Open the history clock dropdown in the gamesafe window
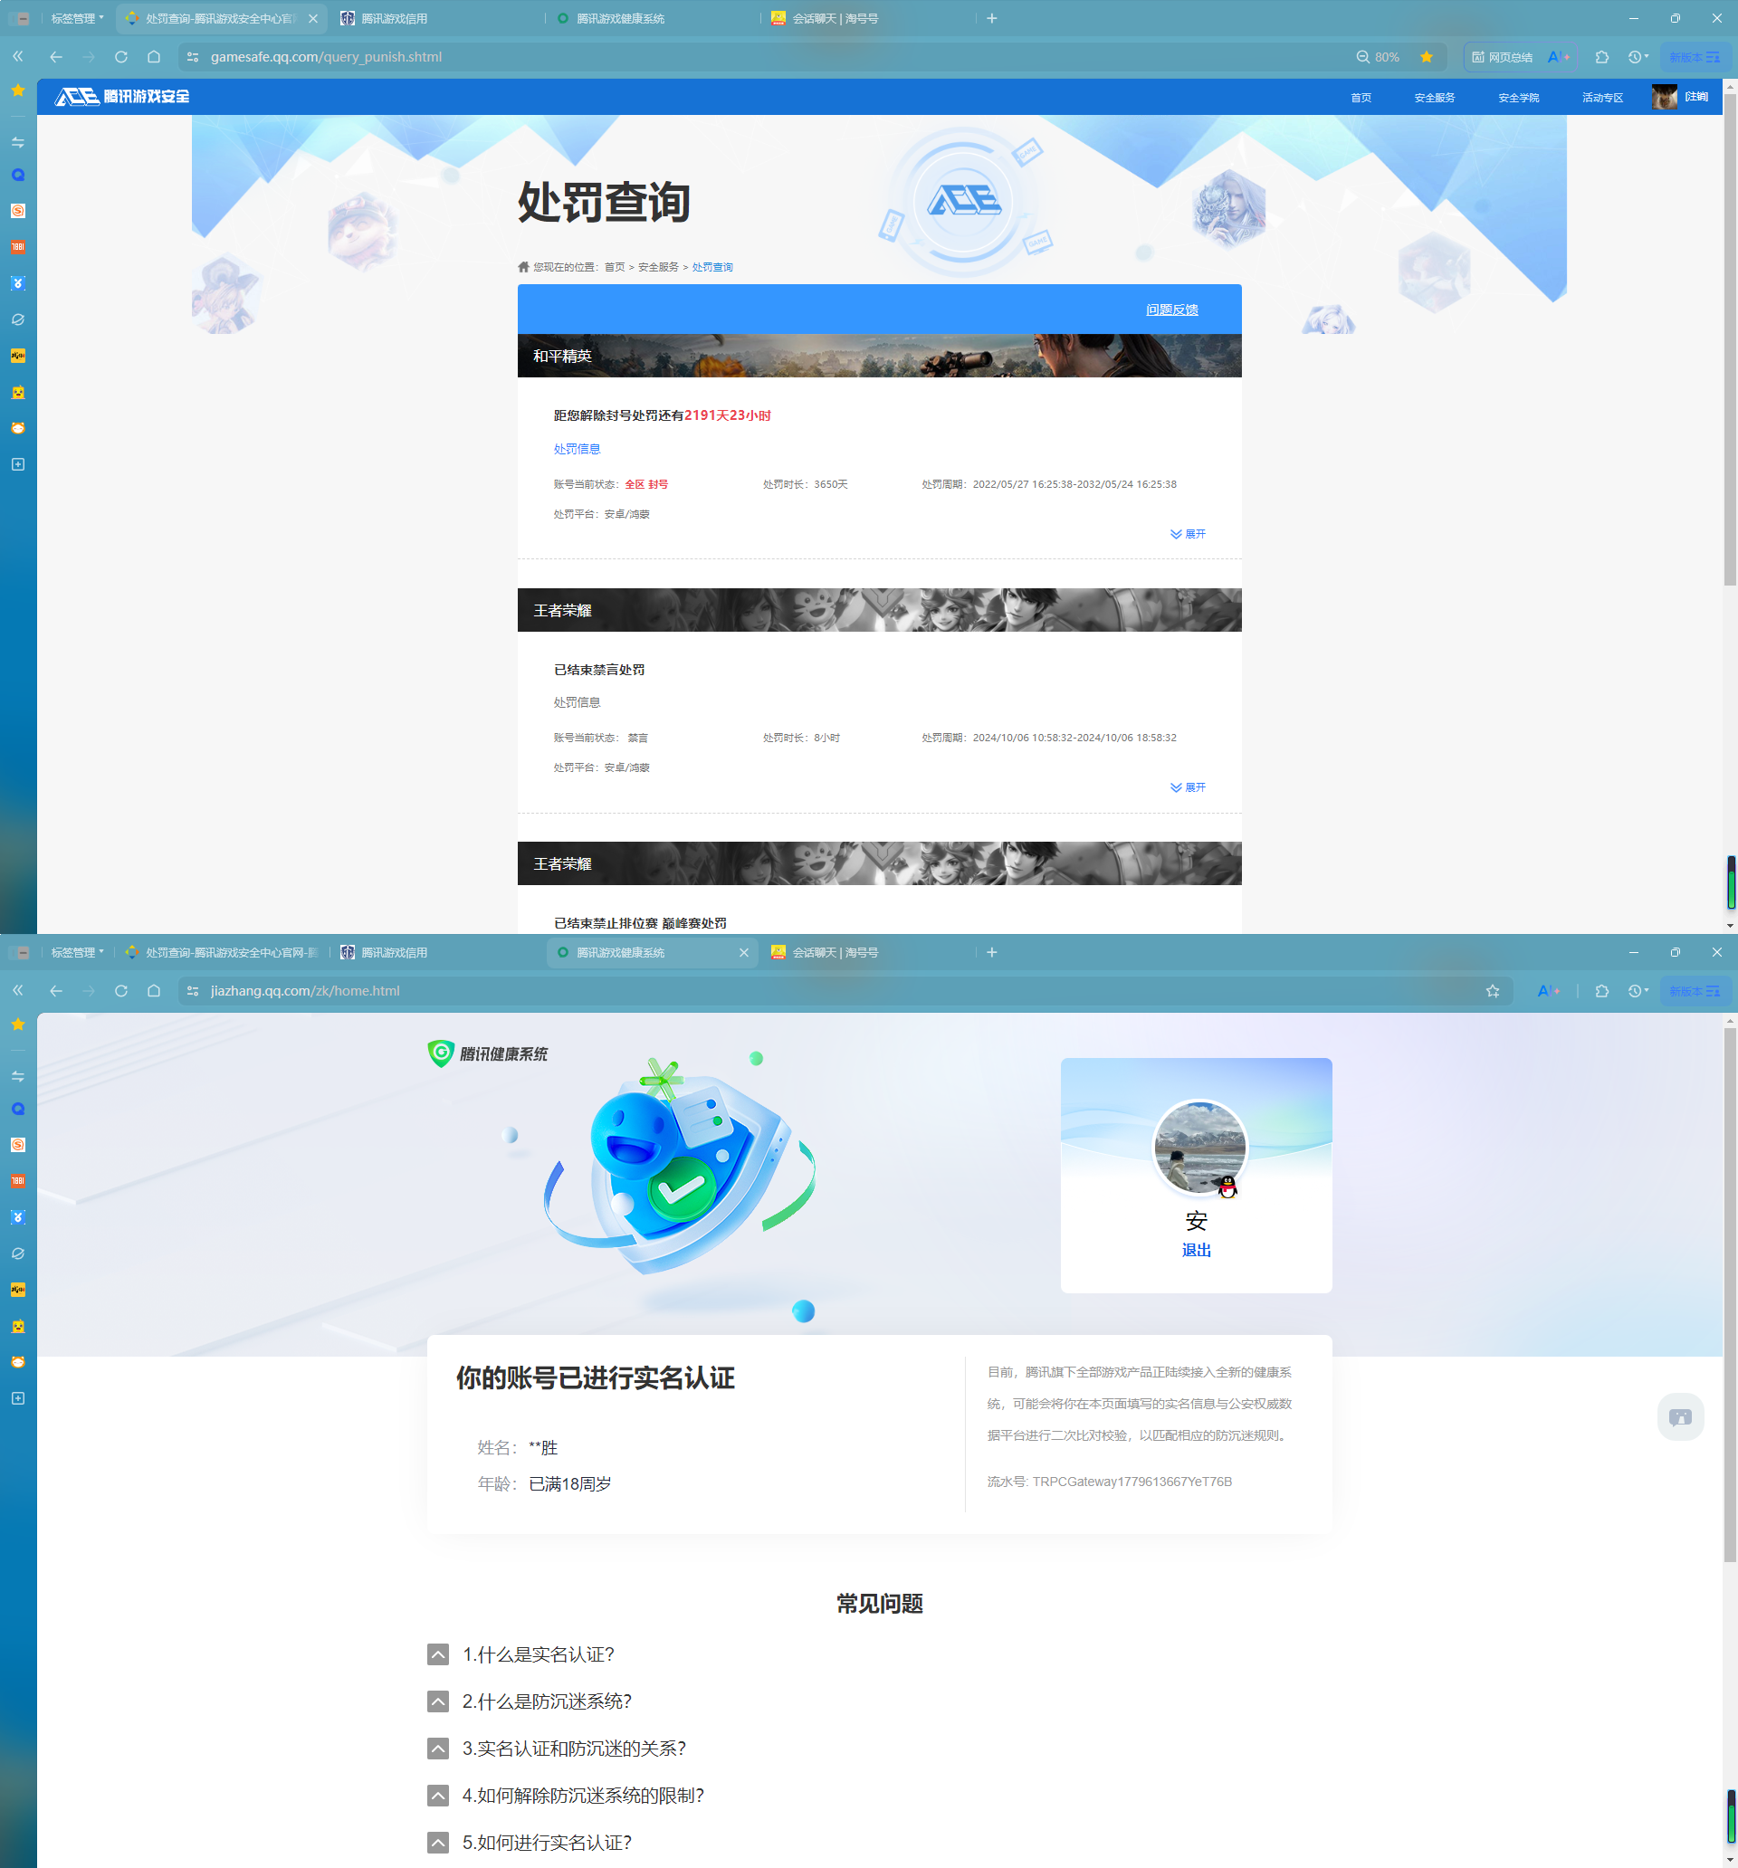Viewport: 1738px width, 1868px height. coord(1638,56)
